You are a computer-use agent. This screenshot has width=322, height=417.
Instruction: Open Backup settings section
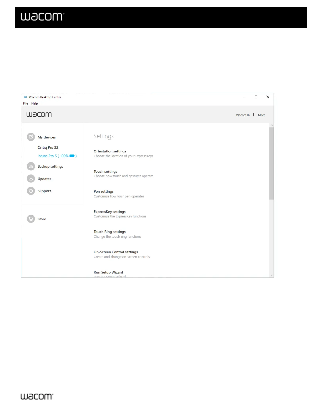point(50,166)
